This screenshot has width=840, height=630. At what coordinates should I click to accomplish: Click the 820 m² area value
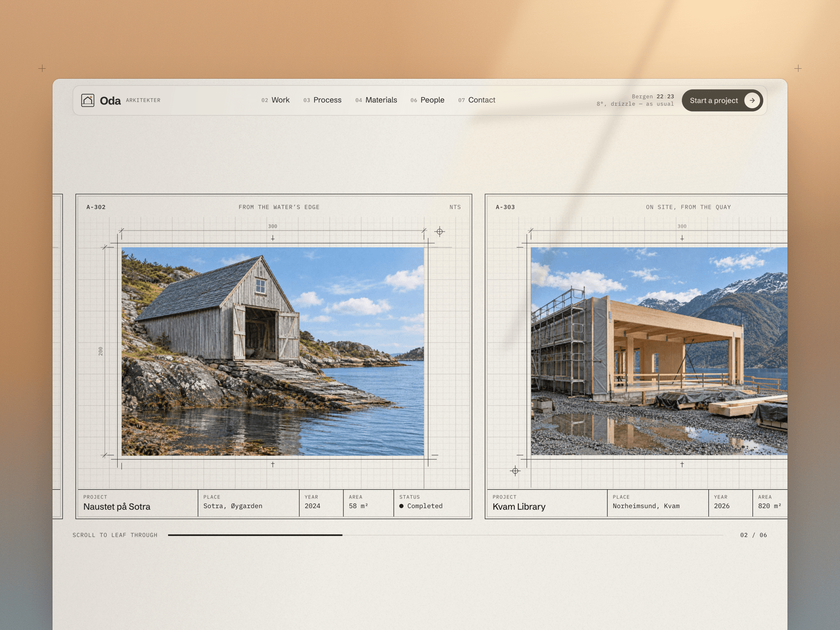770,506
